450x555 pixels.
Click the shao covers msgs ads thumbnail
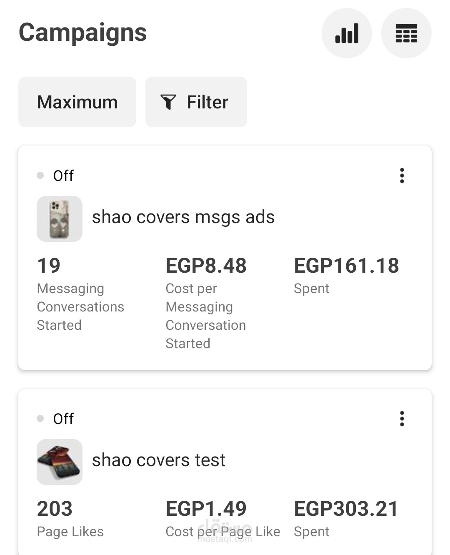pos(60,219)
